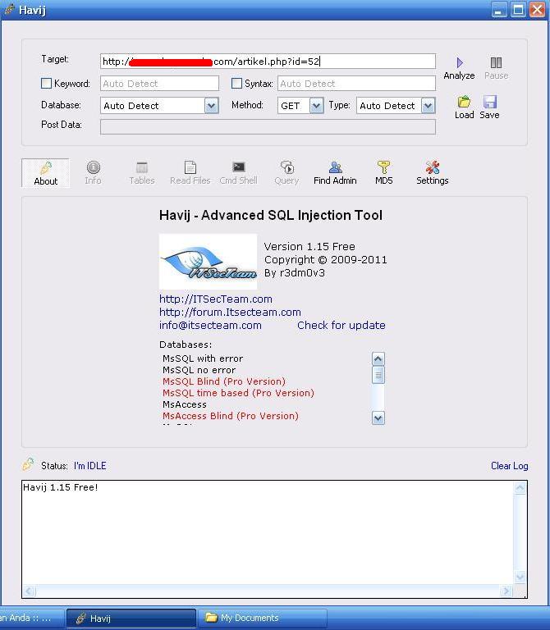Open My Documents from the taskbar

click(262, 618)
